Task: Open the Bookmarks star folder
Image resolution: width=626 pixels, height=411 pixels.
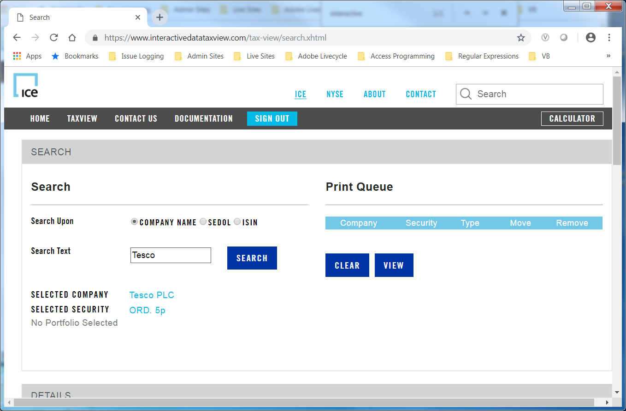Action: click(75, 56)
